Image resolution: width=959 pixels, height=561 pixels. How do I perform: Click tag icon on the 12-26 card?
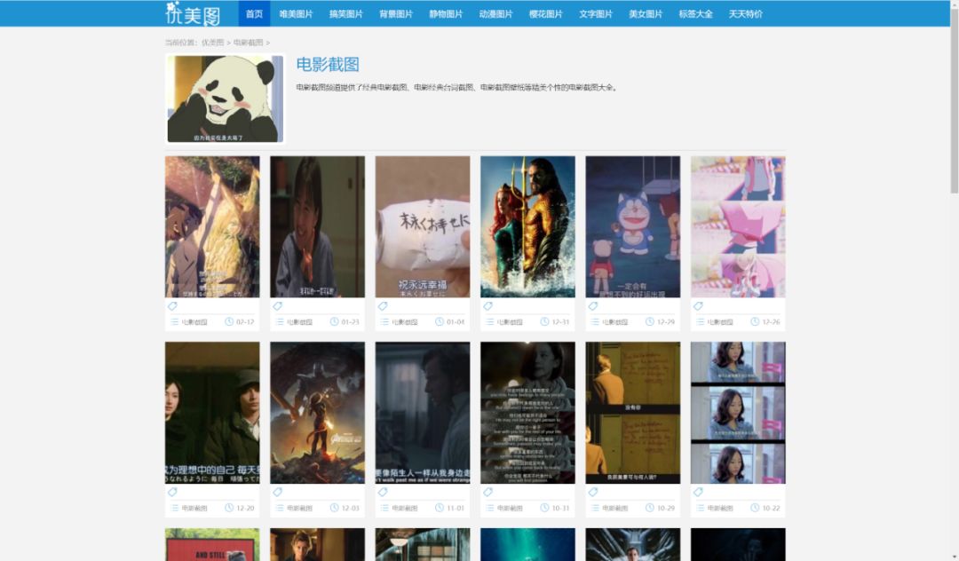pyautogui.click(x=699, y=305)
